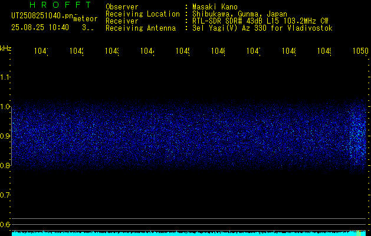Click the 0.9 frequency axis label
Image resolution: width=371 pixels, height=236 pixels.
[x=5, y=136]
